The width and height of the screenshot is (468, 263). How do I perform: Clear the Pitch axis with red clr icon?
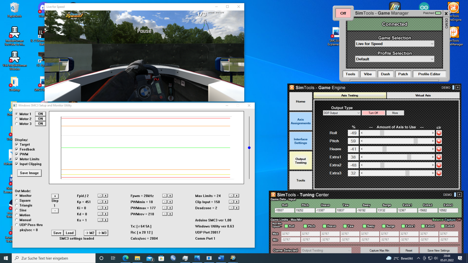coord(439,141)
